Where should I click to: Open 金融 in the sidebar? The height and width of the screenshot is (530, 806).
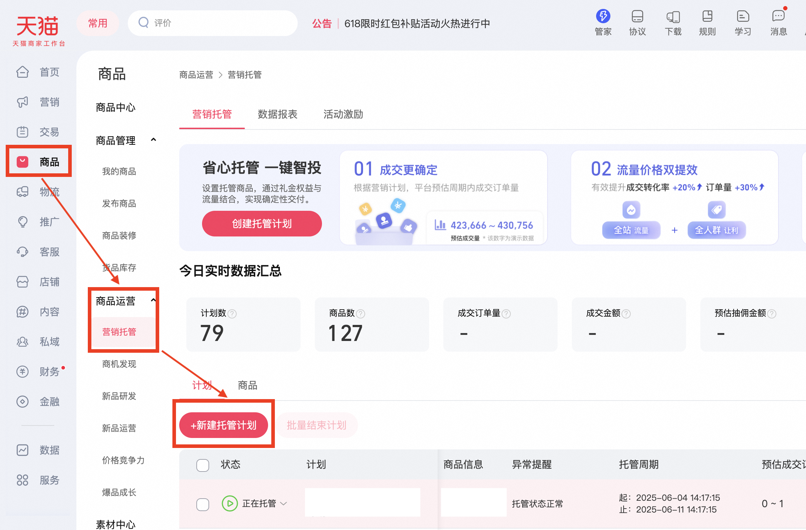coord(38,402)
